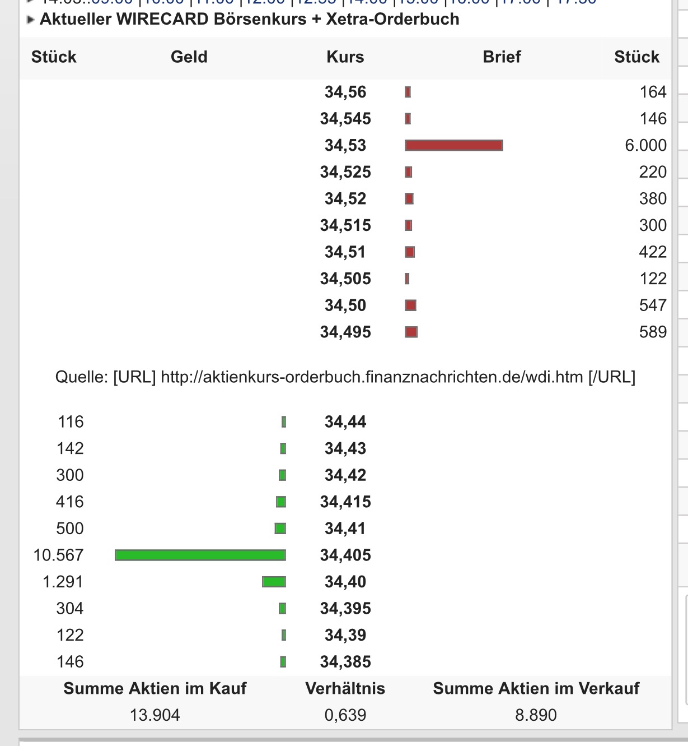688x746 pixels.
Task: Click the ask quantity 164 at price 34,56
Action: click(x=653, y=92)
